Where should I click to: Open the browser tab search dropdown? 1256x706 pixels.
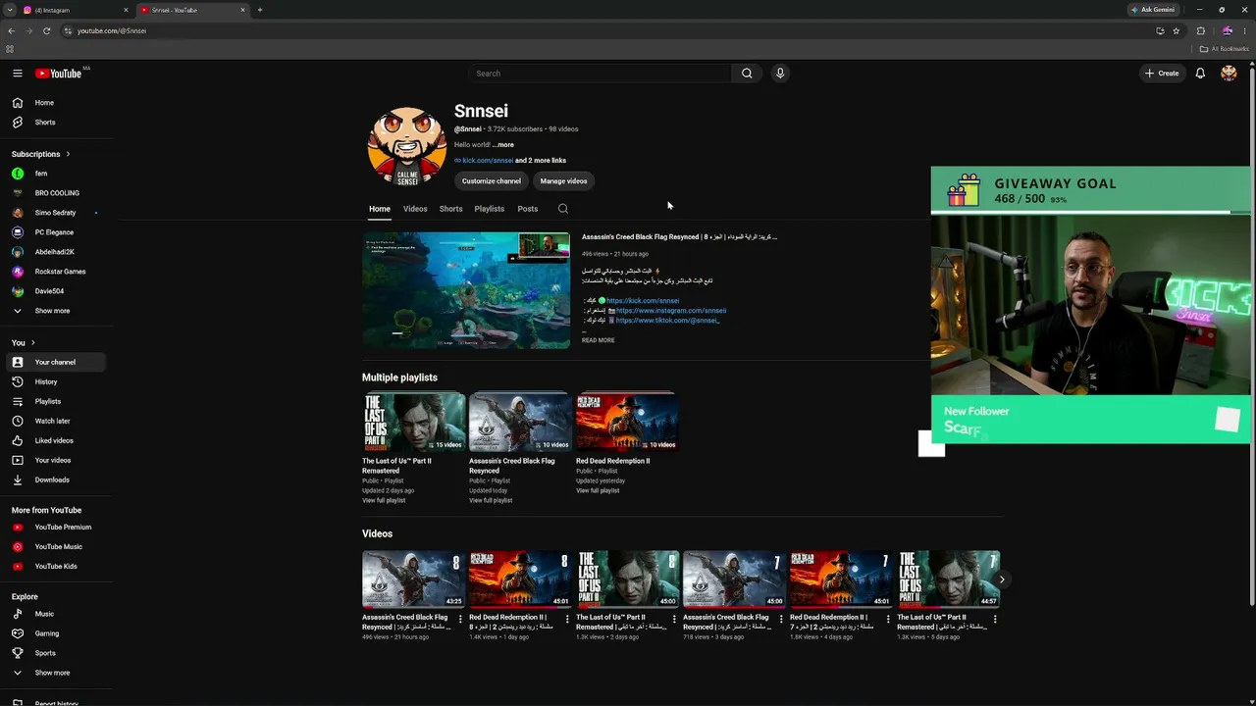9,10
